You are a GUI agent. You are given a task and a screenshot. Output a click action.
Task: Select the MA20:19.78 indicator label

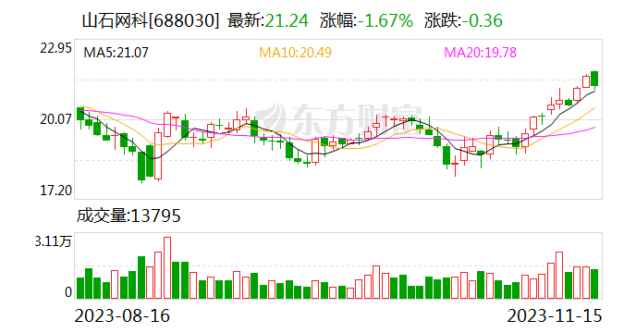pyautogui.click(x=481, y=53)
